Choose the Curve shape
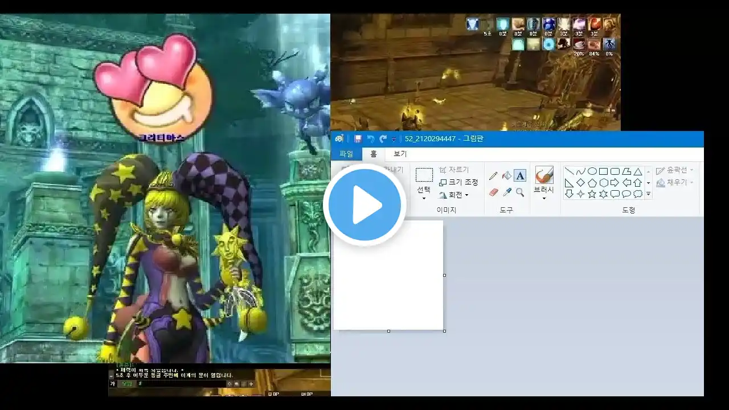 pyautogui.click(x=580, y=171)
